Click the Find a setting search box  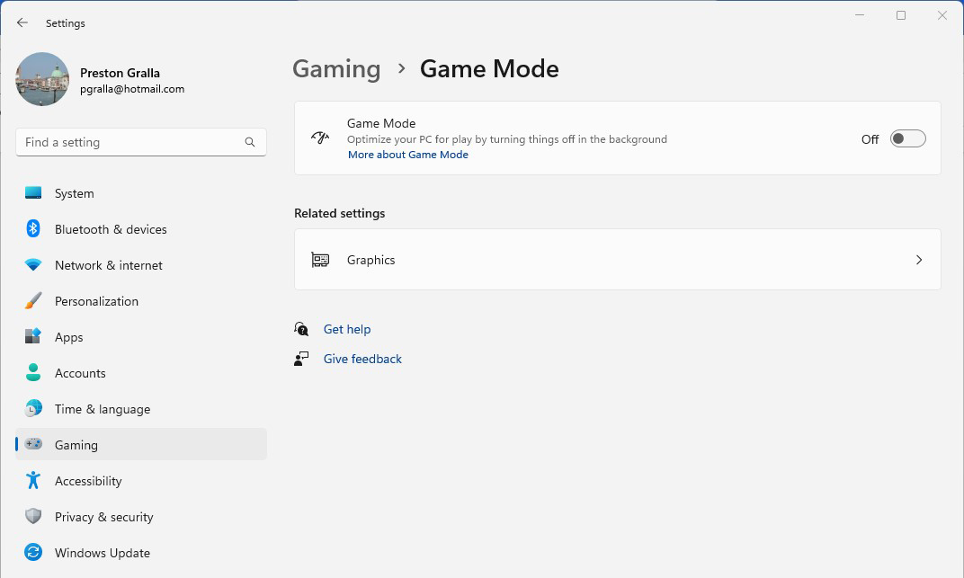[130, 142]
